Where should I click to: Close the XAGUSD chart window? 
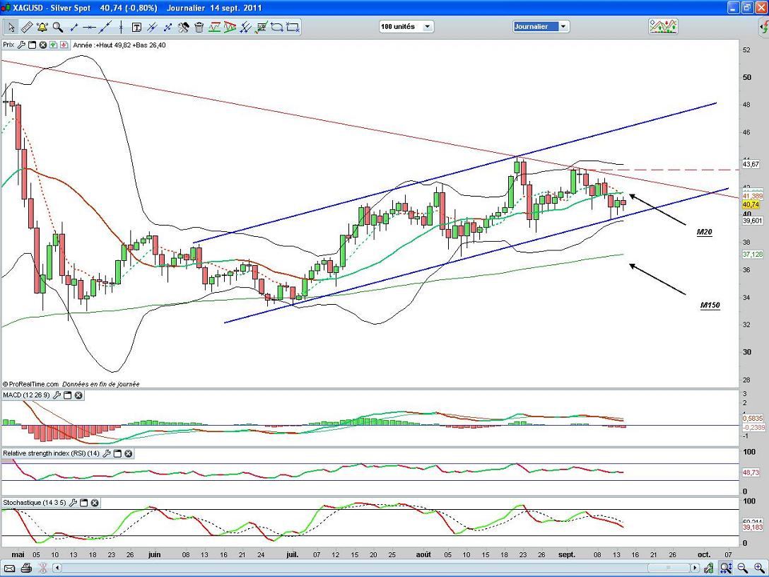coord(761,8)
